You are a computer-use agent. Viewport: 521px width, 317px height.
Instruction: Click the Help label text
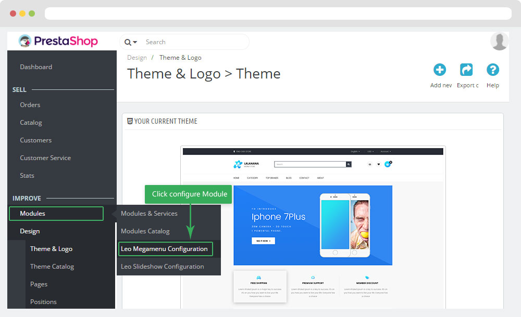493,85
